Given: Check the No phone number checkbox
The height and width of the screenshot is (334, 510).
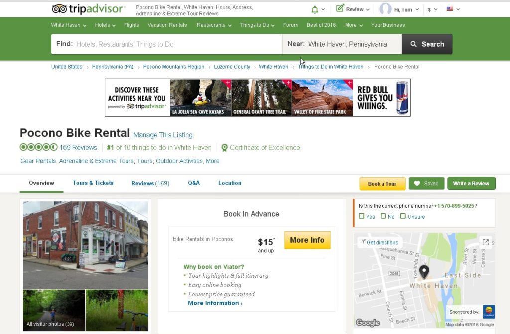Looking at the screenshot, I should (x=383, y=216).
